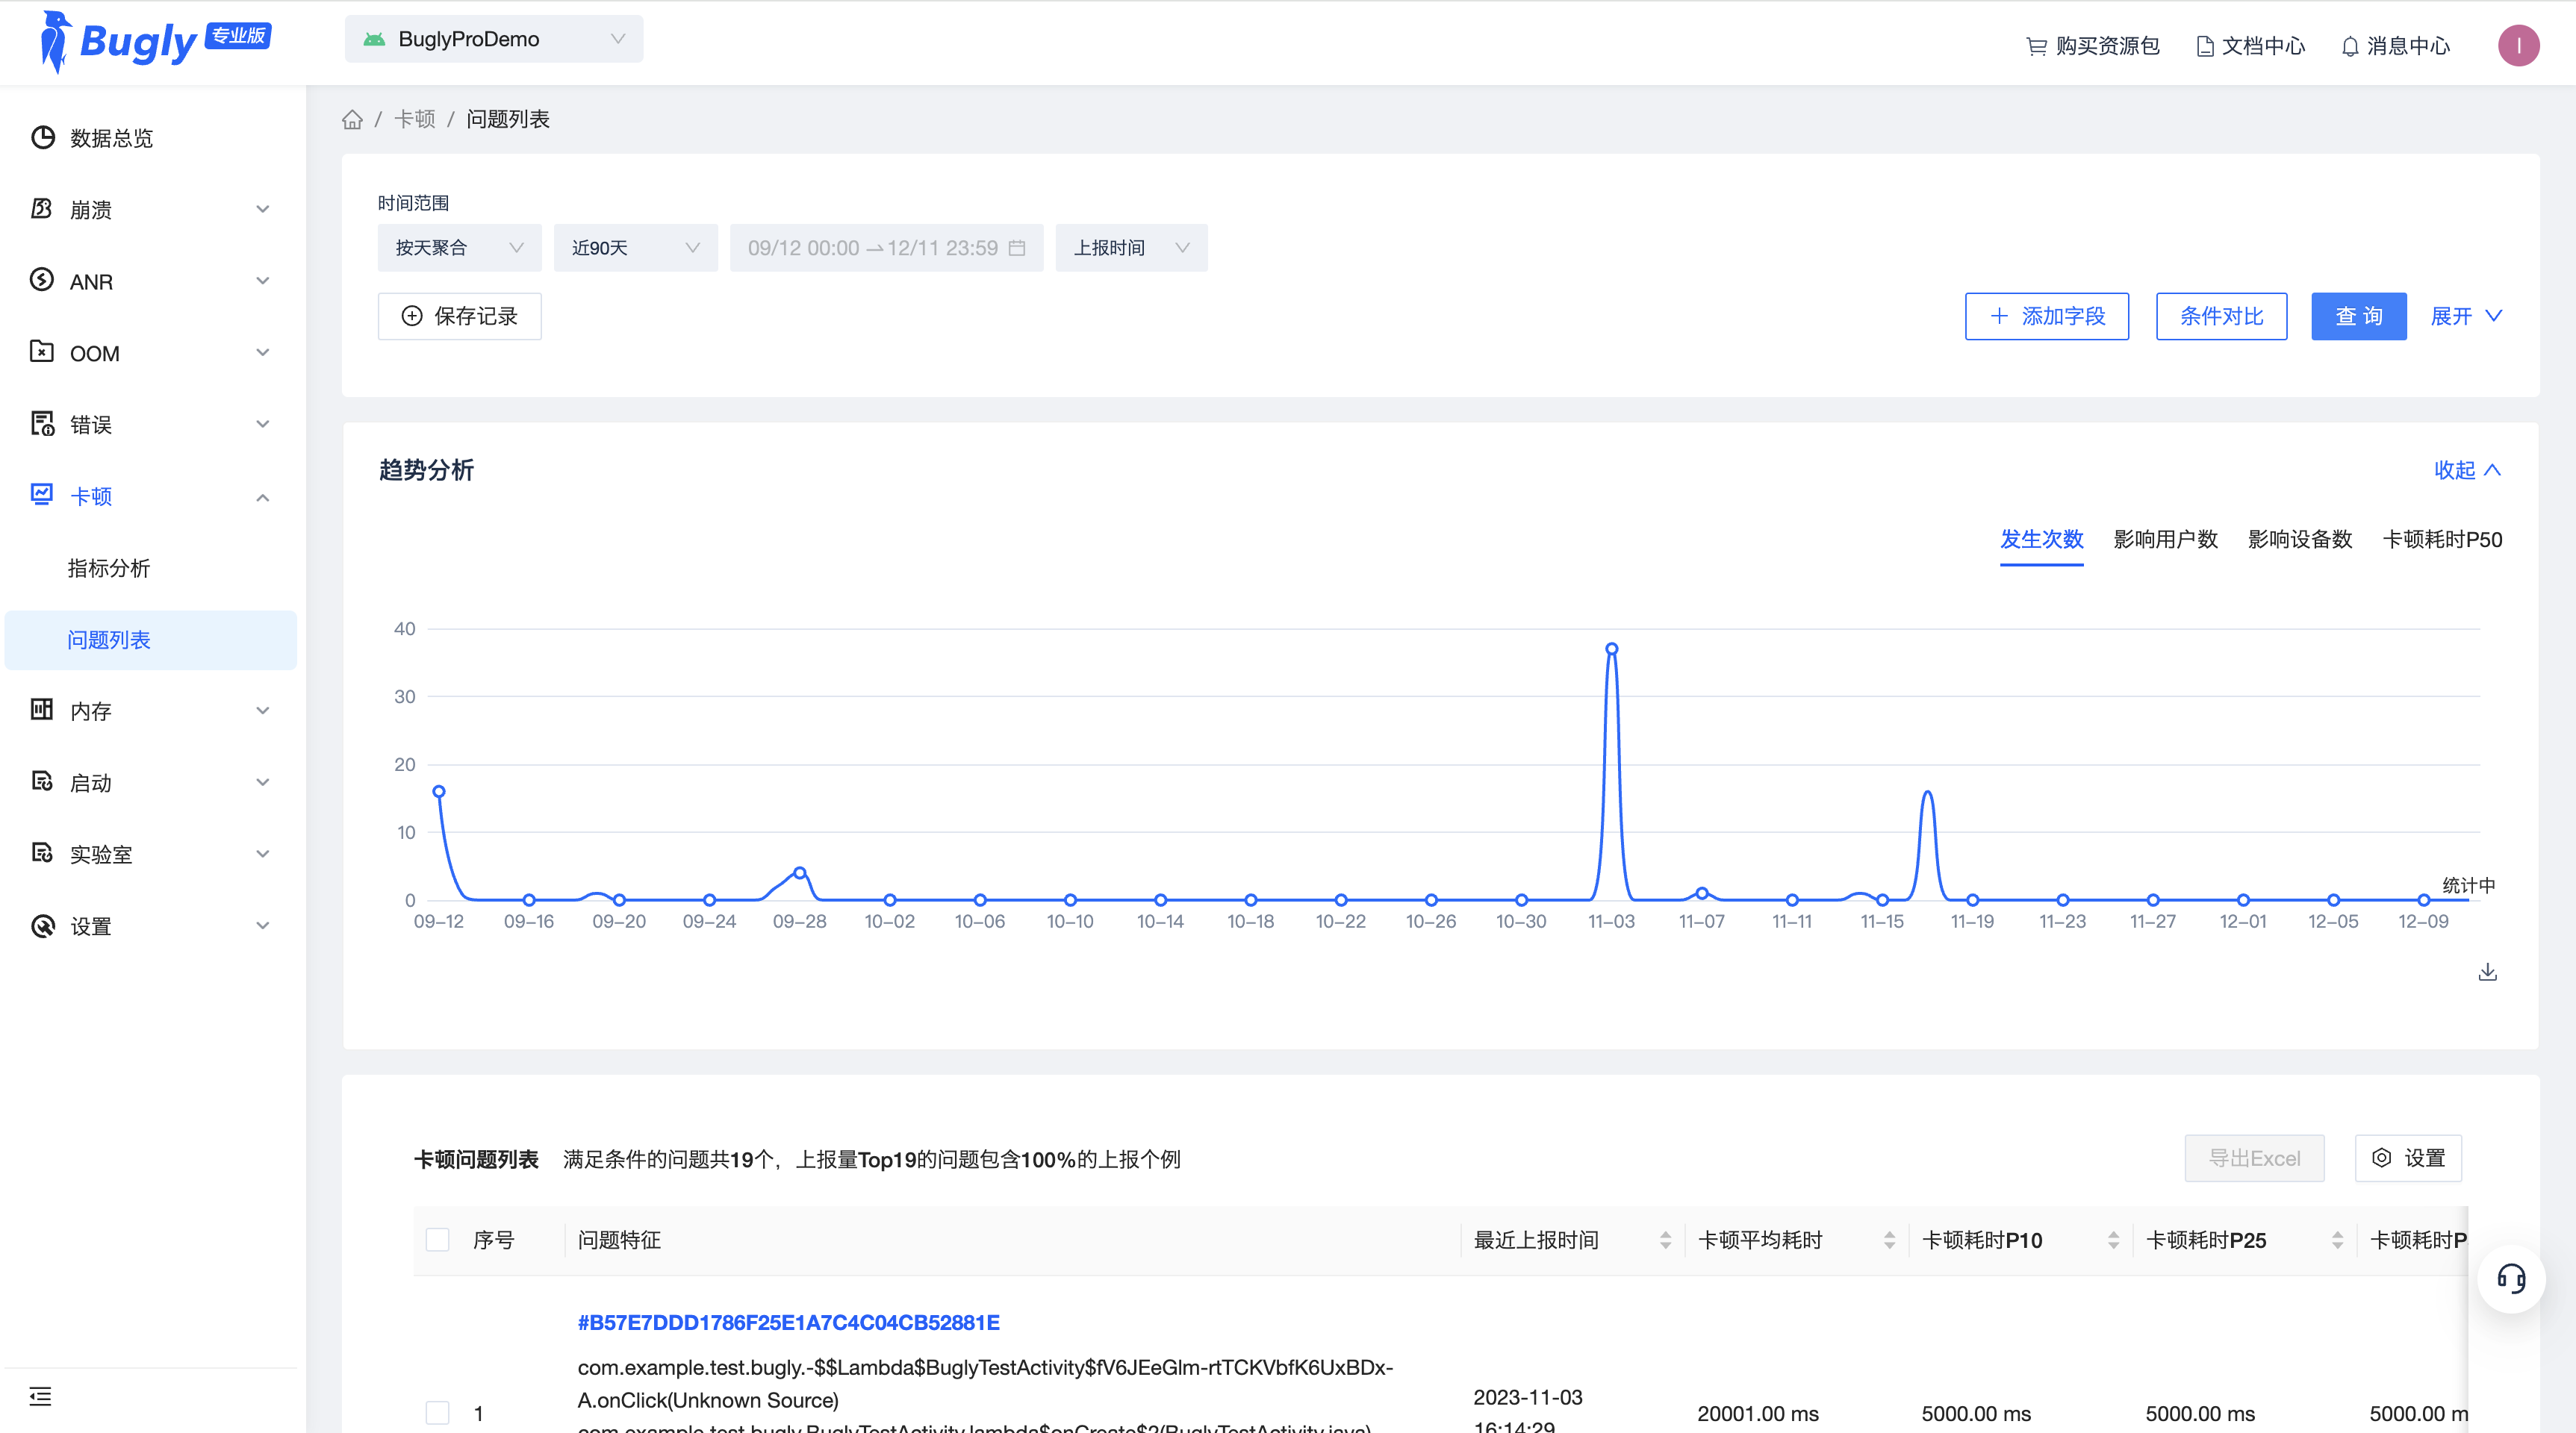
Task: Open the user avatar menu
Action: (2518, 46)
